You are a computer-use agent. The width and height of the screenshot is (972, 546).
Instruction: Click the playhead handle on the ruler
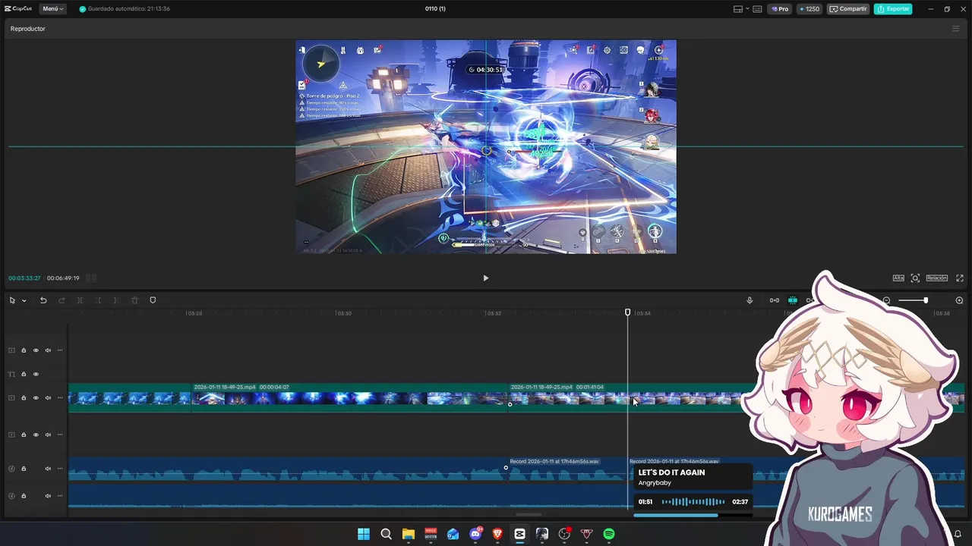[x=627, y=312]
